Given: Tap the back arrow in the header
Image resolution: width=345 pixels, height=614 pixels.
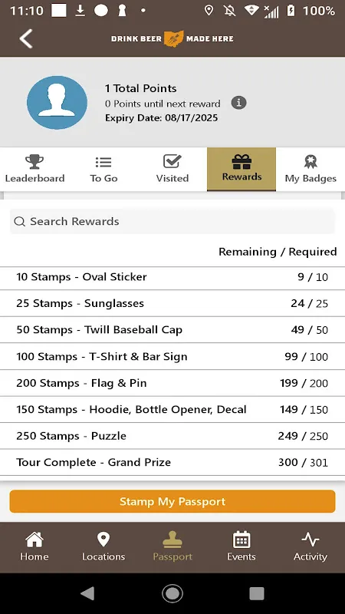Looking at the screenshot, I should click(26, 39).
